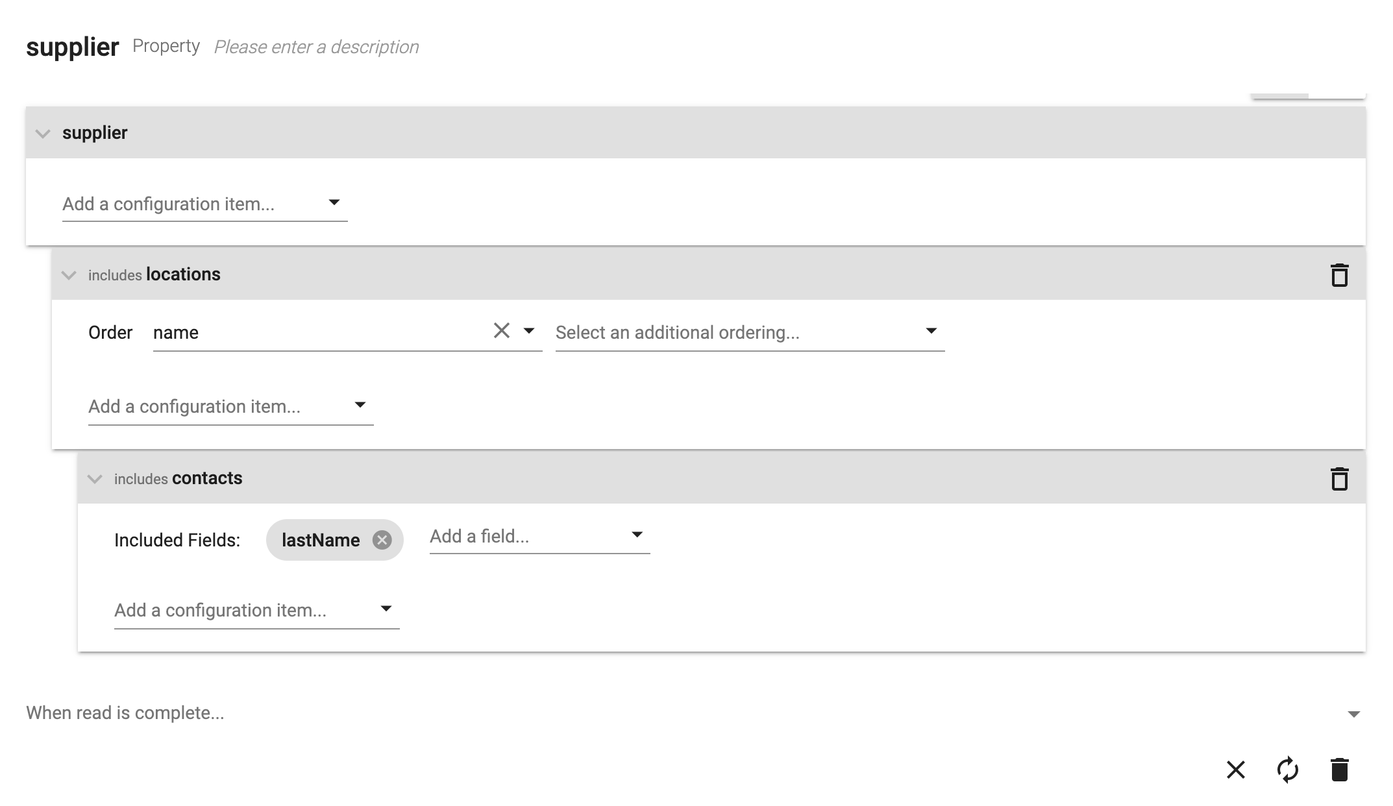This screenshot has height=806, width=1393.
Task: Collapse the includes locations panel
Action: [69, 275]
